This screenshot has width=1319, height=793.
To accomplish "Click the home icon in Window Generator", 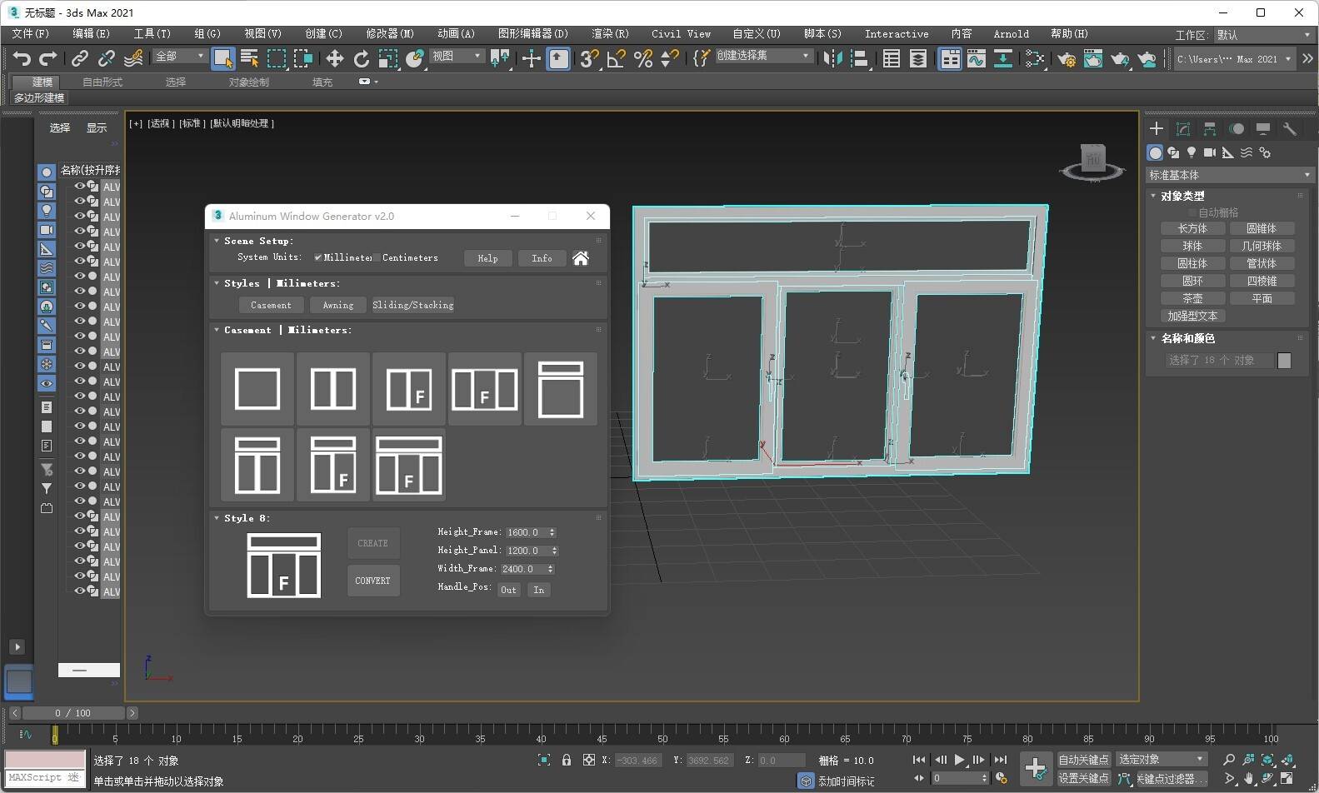I will tap(581, 258).
